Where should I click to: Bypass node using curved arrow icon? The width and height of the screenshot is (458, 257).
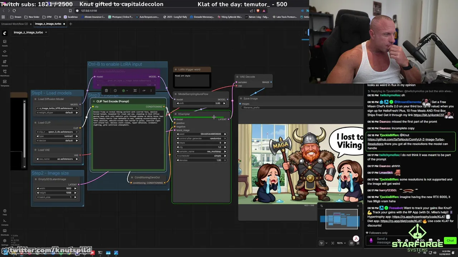point(144,91)
